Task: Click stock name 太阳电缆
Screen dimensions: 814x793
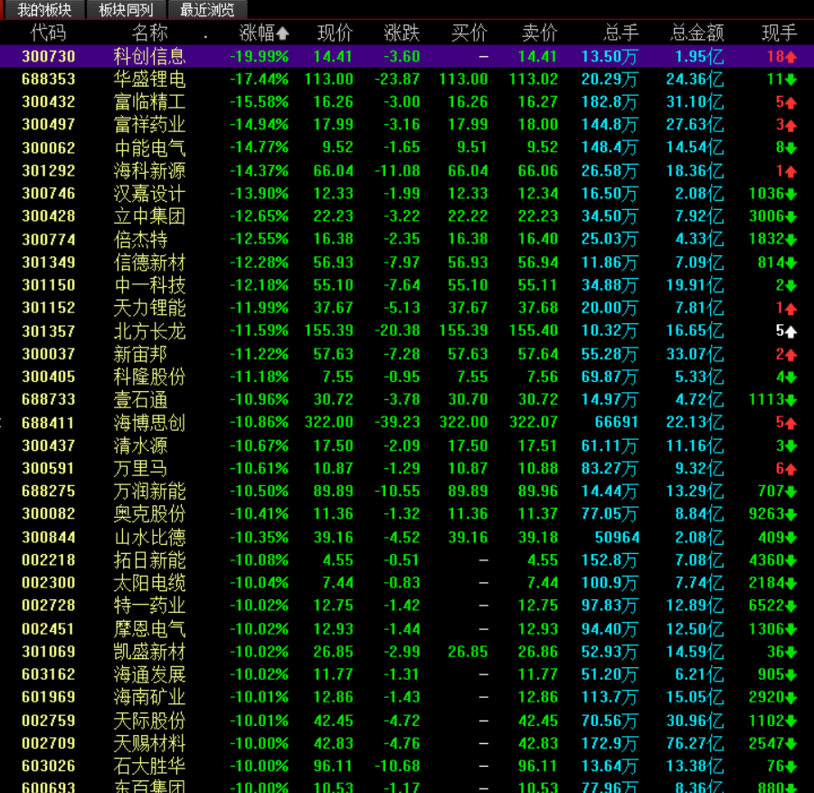Action: click(149, 583)
